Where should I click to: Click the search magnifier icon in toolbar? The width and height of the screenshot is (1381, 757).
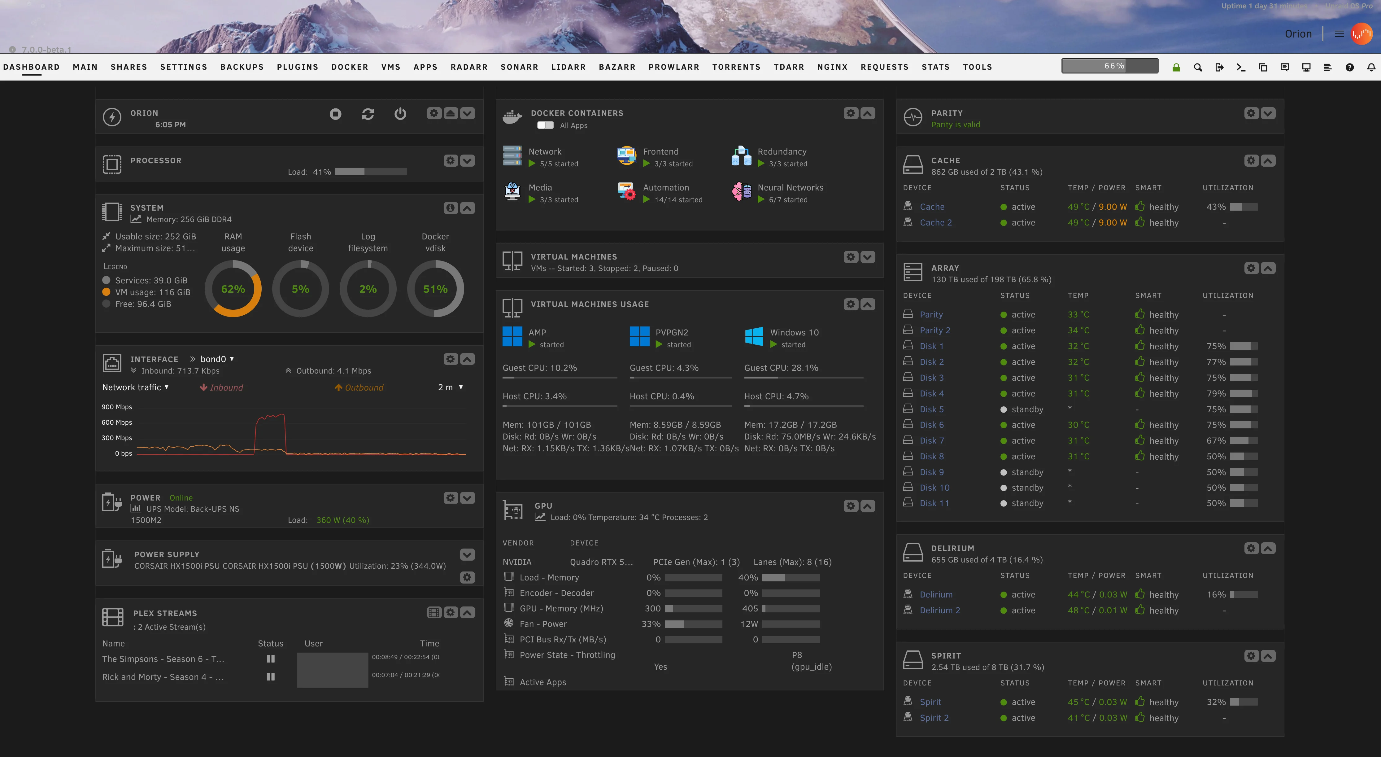pos(1198,67)
